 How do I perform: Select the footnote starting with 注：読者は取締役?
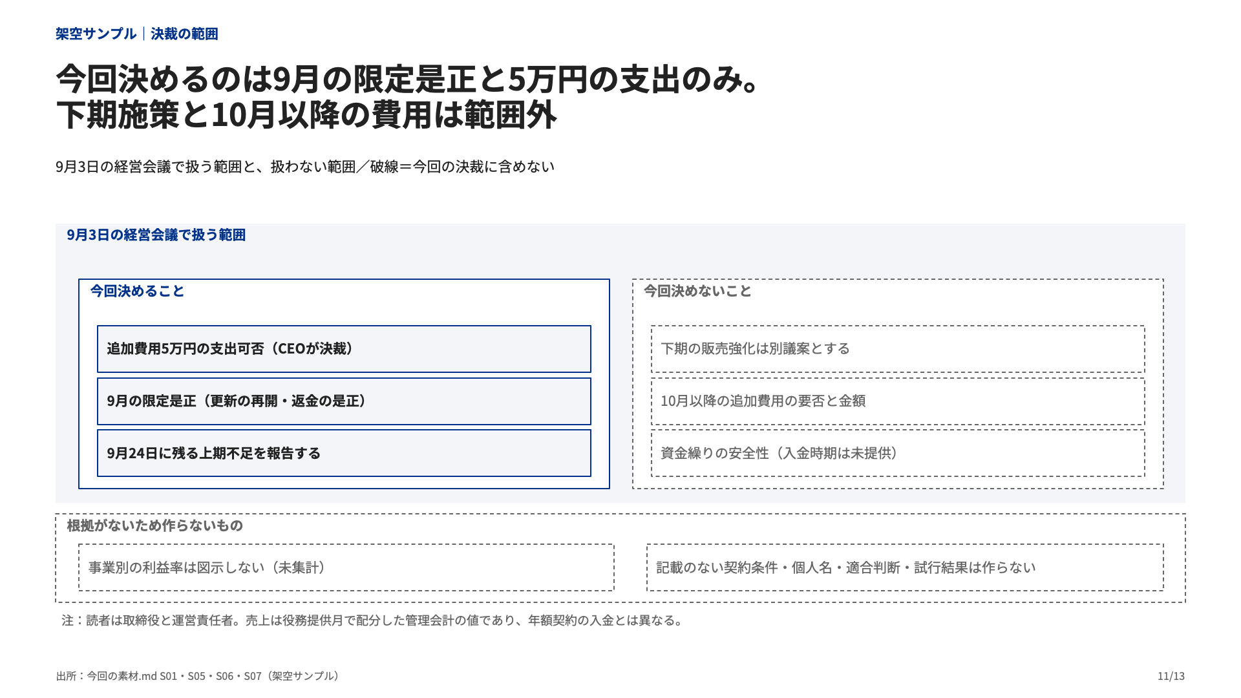point(372,621)
